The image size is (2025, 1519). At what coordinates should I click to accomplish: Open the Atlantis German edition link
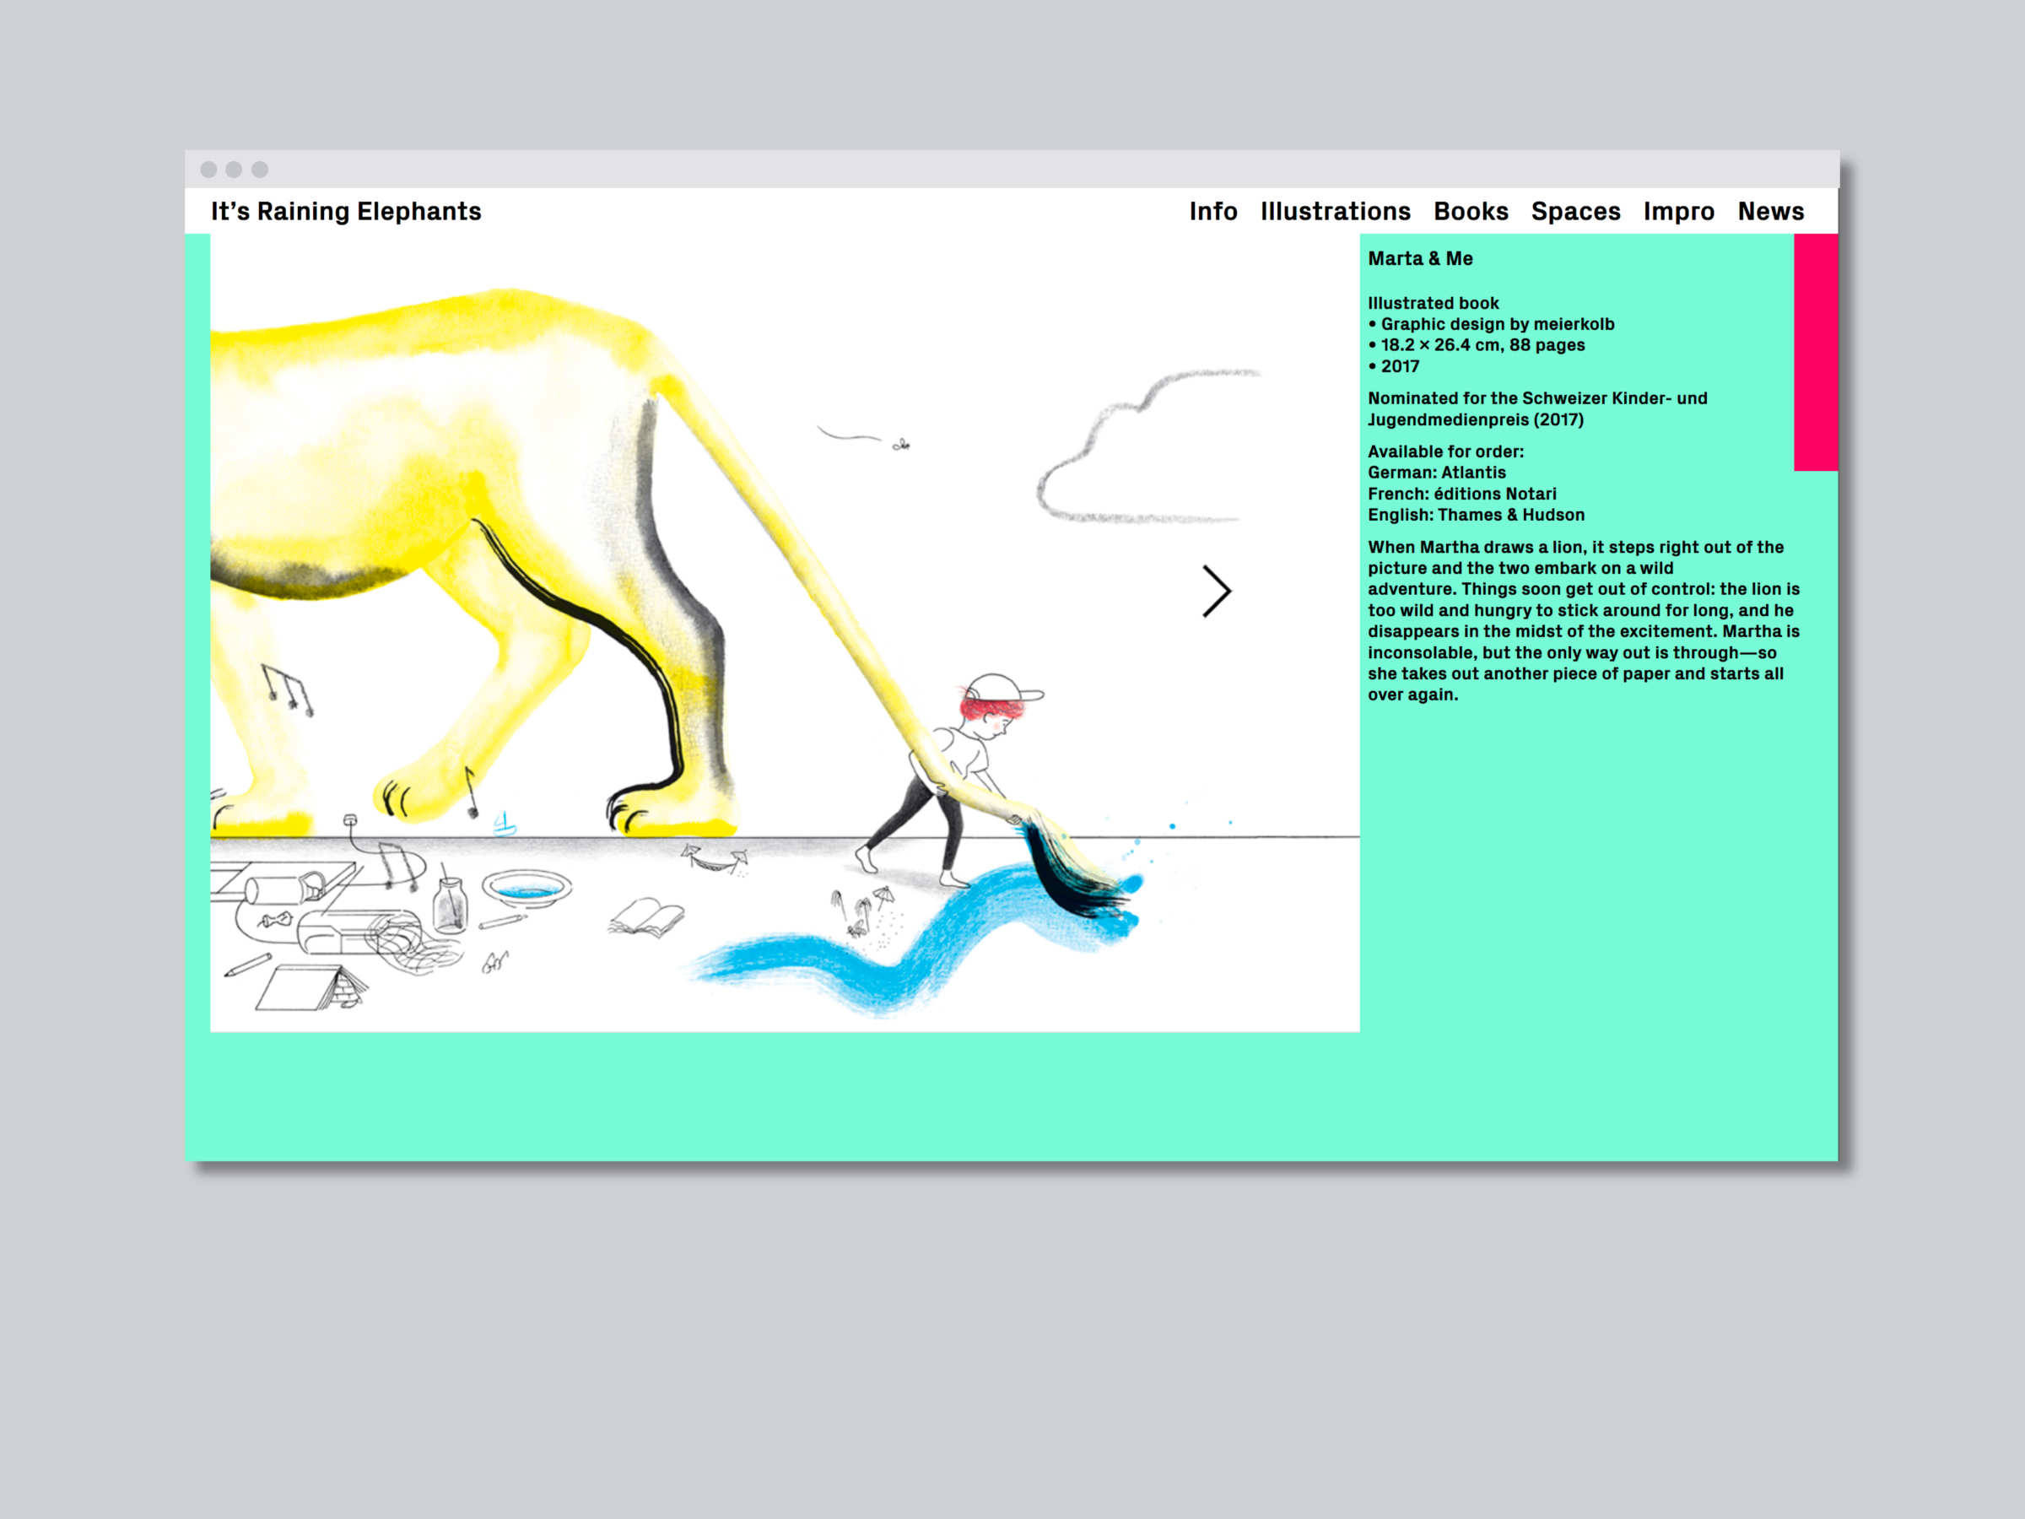click(x=1473, y=473)
